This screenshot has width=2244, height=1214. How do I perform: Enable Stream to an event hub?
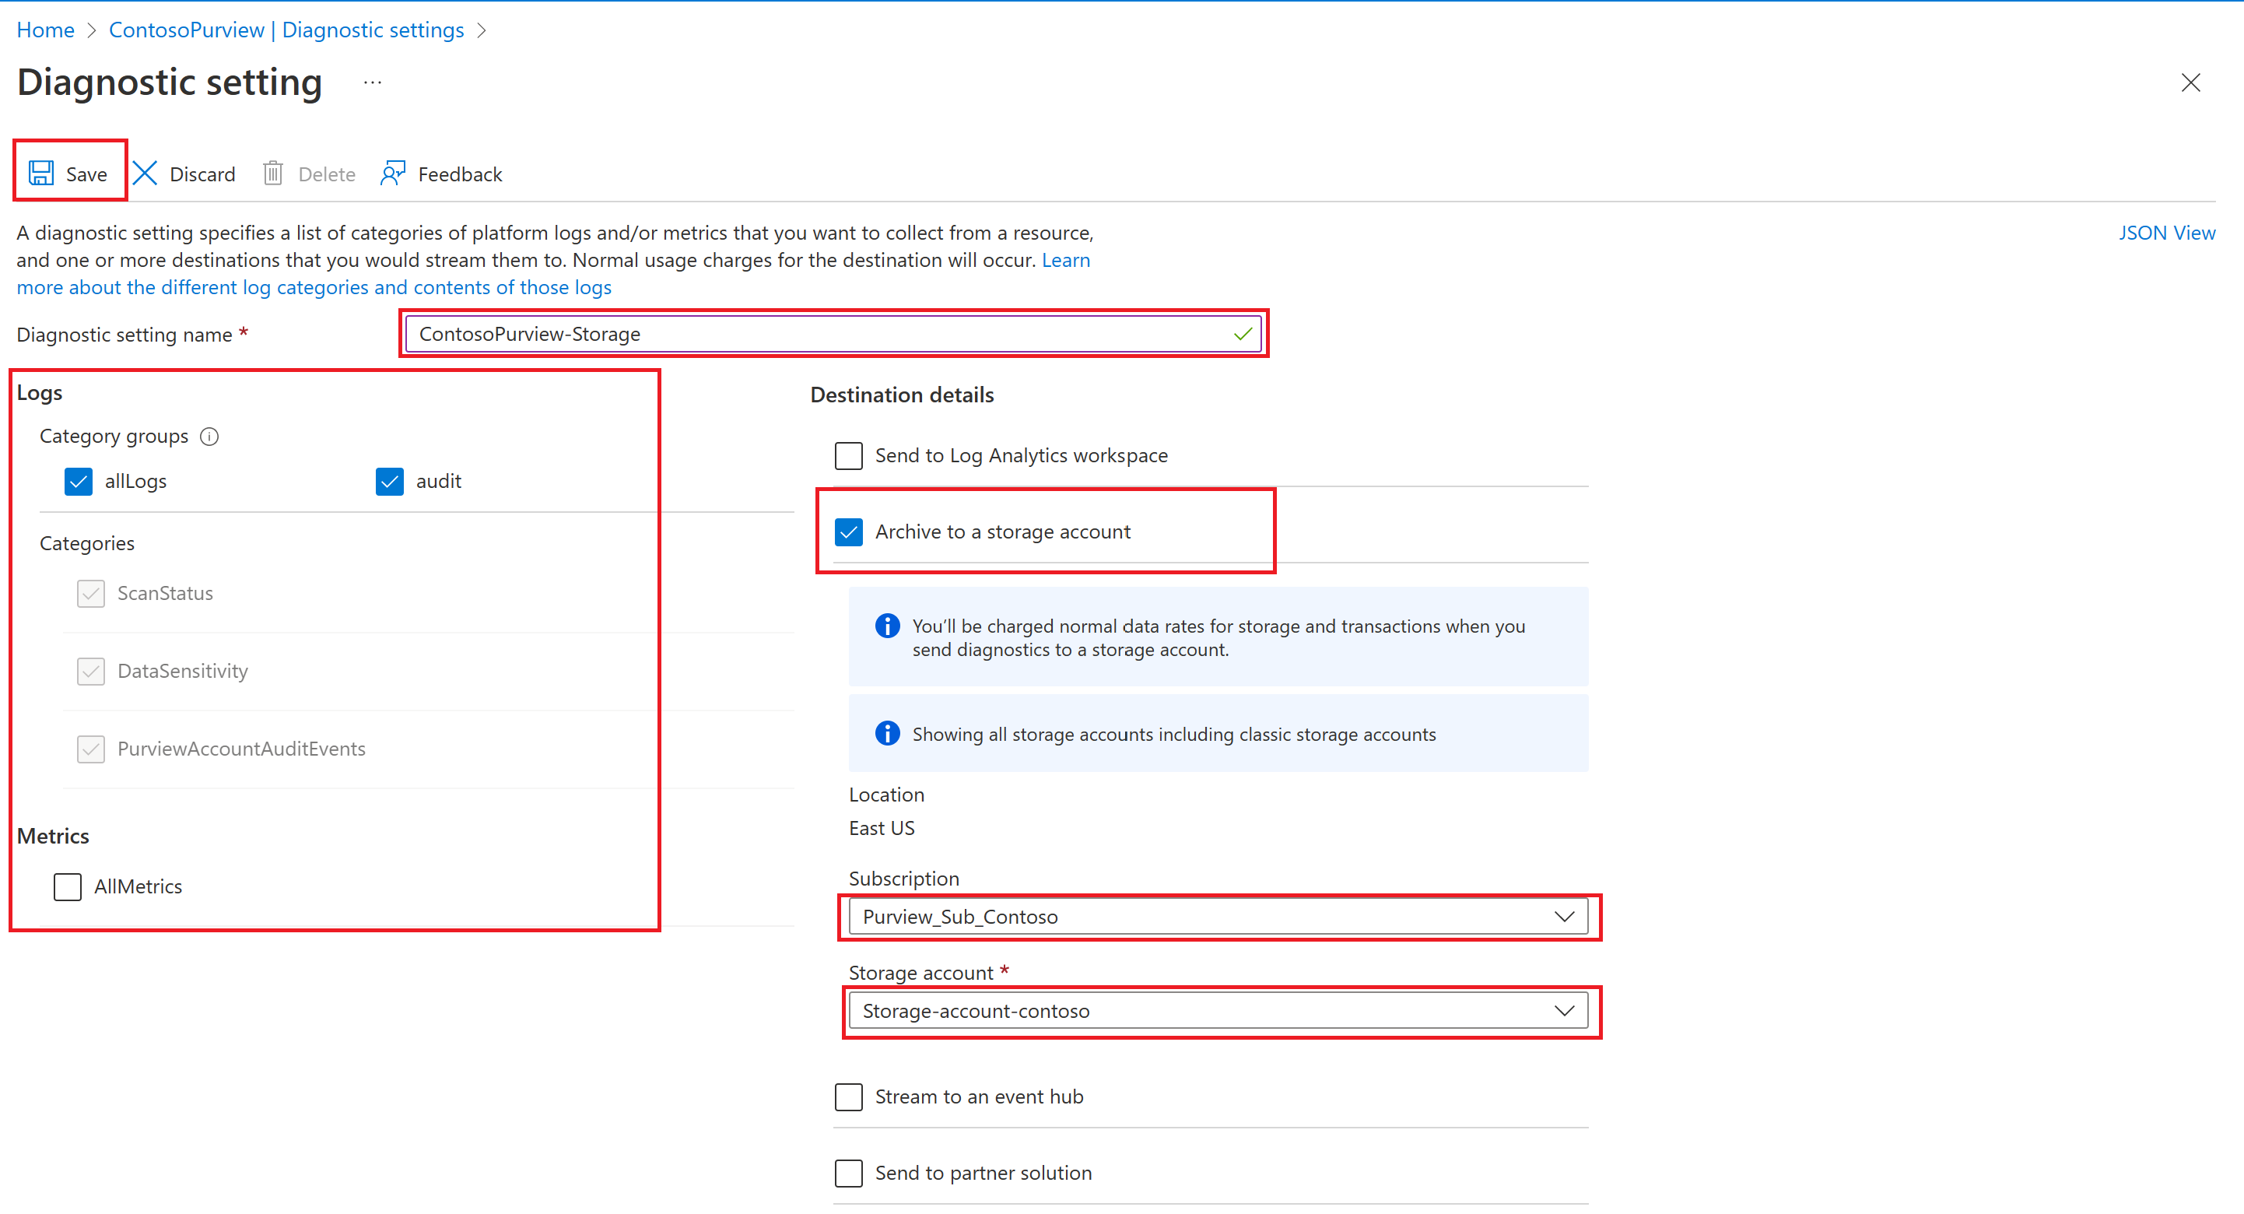coord(848,1096)
